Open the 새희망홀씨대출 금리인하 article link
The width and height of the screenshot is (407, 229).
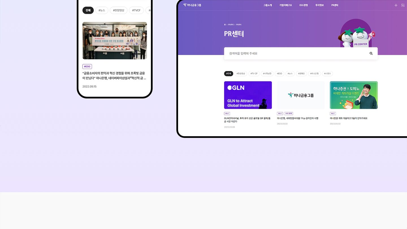(297, 118)
